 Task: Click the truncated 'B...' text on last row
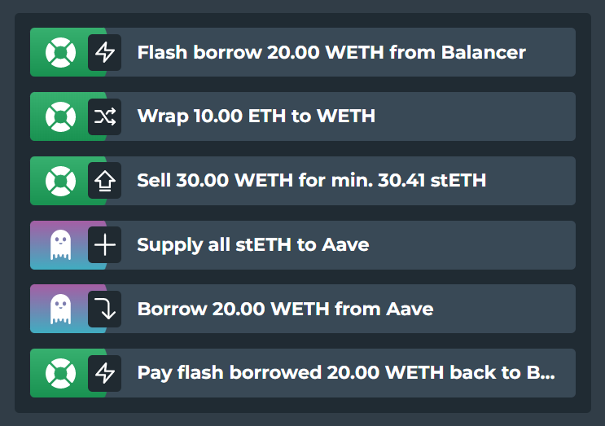click(541, 373)
